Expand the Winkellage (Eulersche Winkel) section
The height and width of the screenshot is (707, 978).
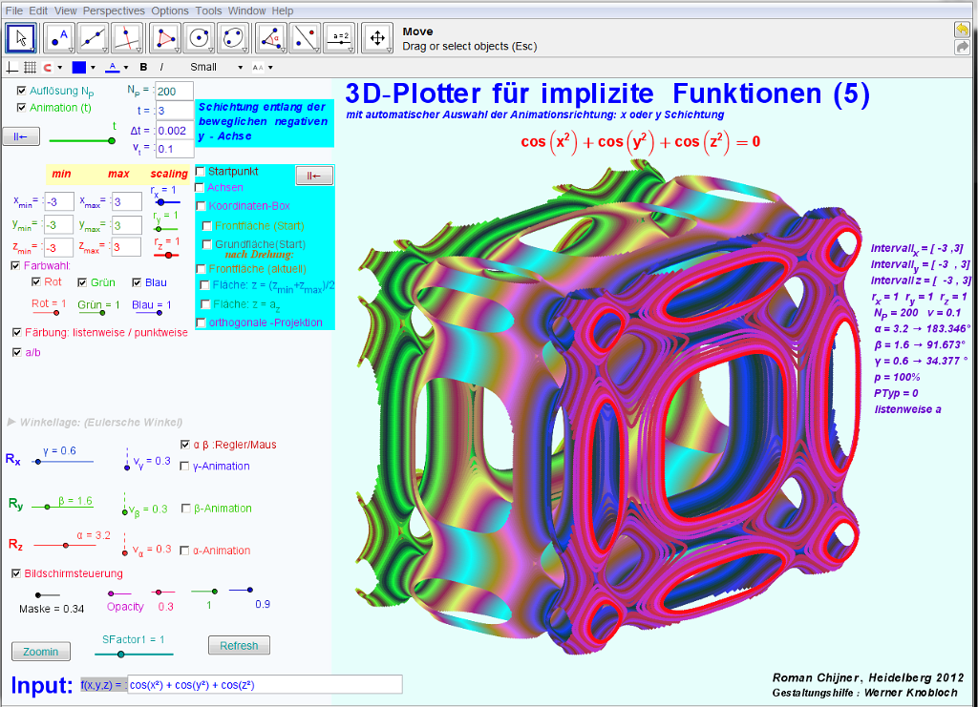(12, 422)
